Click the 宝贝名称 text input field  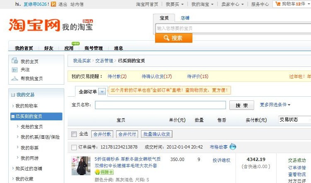coord(160,105)
